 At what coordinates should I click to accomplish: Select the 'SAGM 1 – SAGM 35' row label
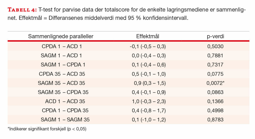pyautogui.click(x=65, y=120)
